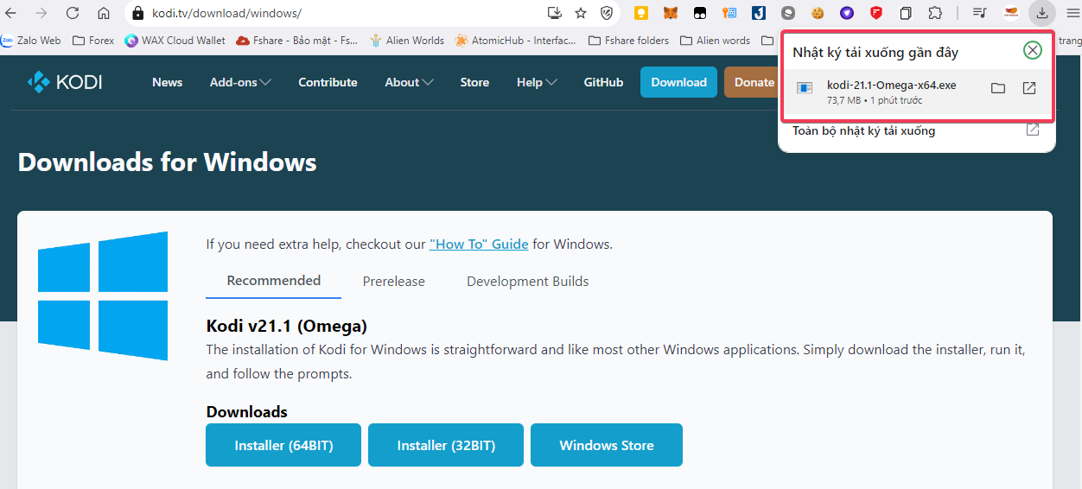Open the red shield F extension
The width and height of the screenshot is (1082, 489).
pos(876,13)
